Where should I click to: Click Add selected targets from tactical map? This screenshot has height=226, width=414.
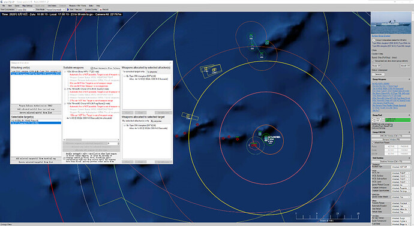[x=36, y=159]
